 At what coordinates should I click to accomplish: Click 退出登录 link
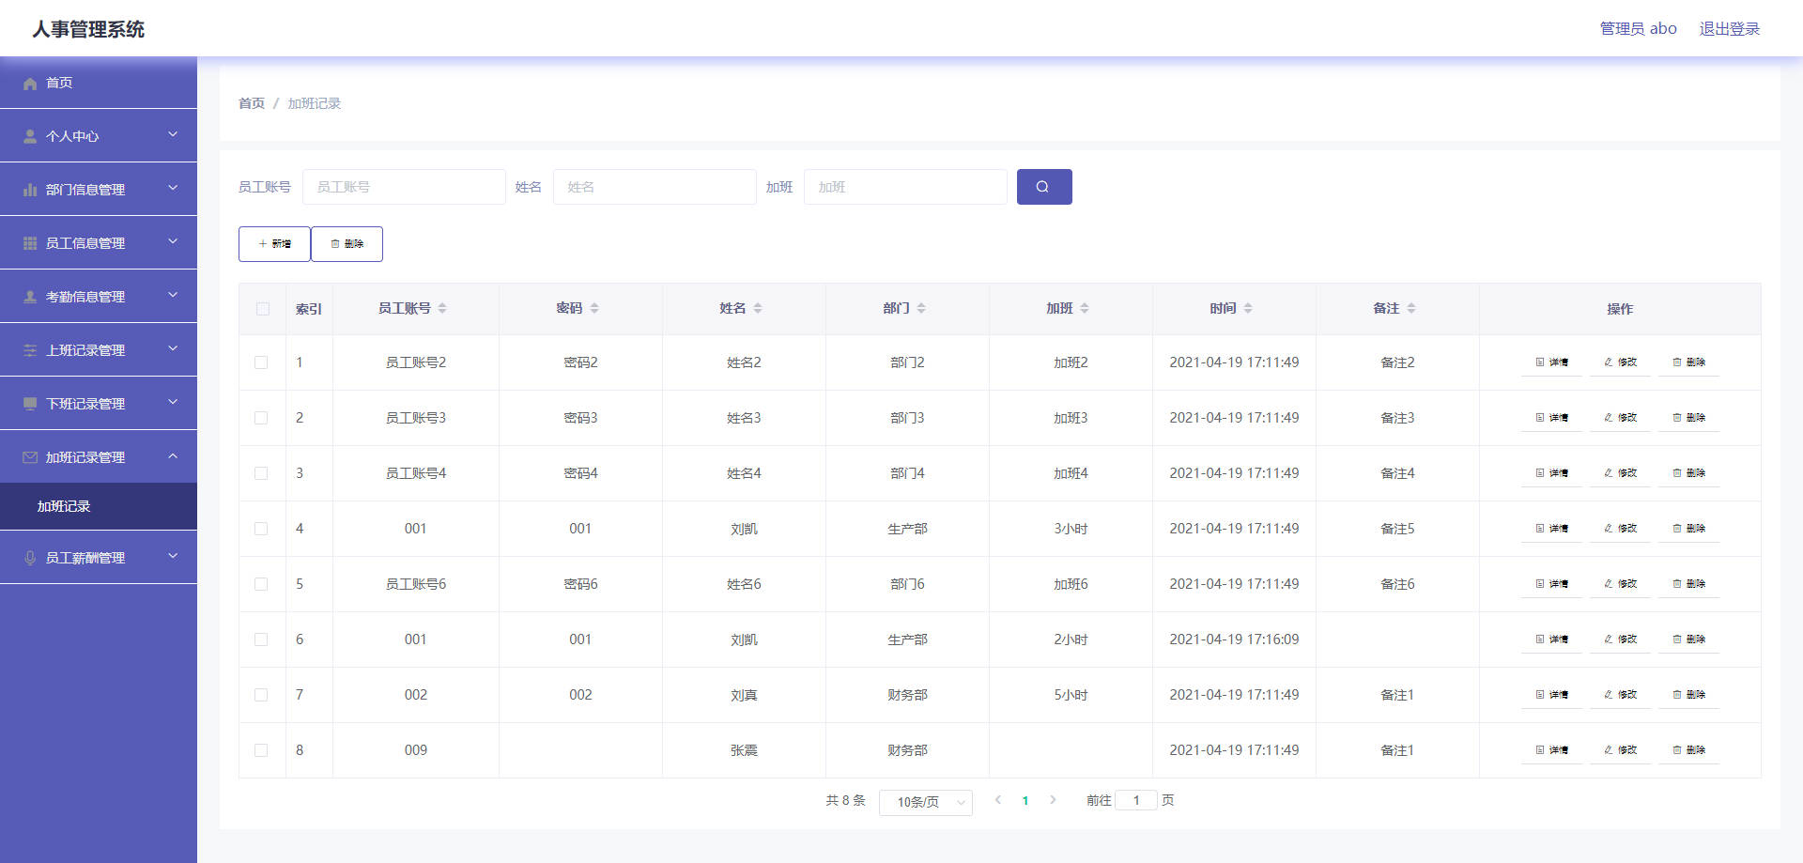click(1729, 29)
